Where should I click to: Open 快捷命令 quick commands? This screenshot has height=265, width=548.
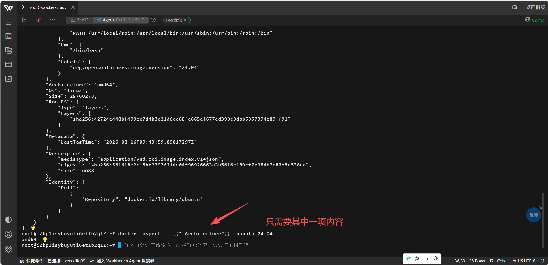click(31, 261)
